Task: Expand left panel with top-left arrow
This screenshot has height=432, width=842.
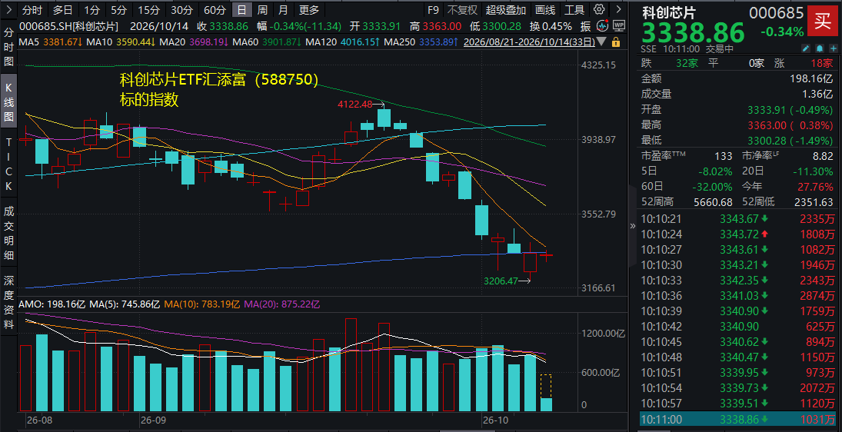Action: tap(9, 9)
